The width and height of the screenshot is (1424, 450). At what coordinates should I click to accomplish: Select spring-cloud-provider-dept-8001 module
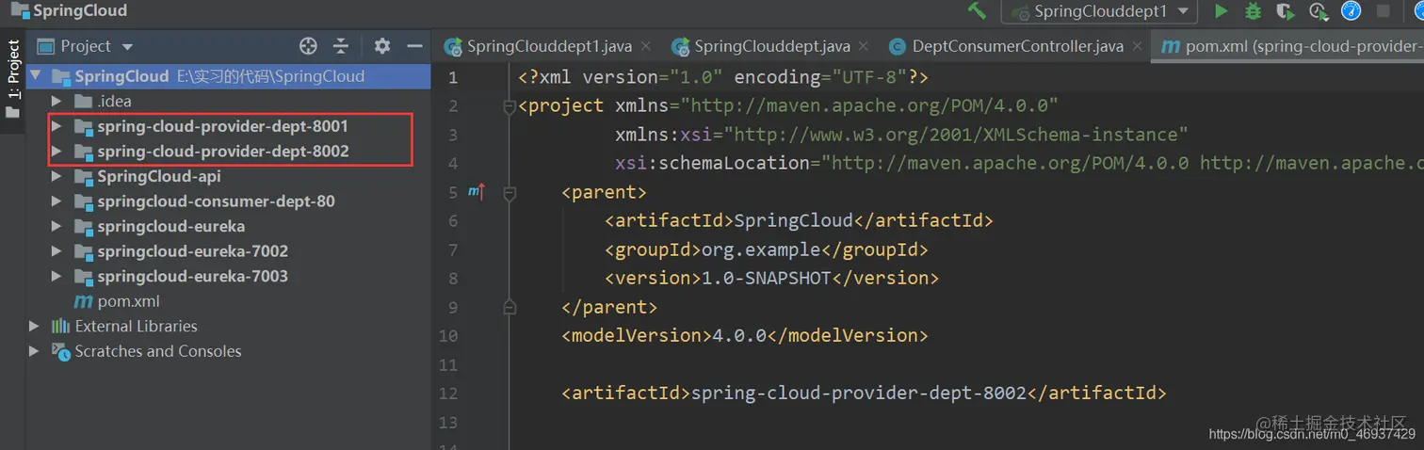[222, 126]
